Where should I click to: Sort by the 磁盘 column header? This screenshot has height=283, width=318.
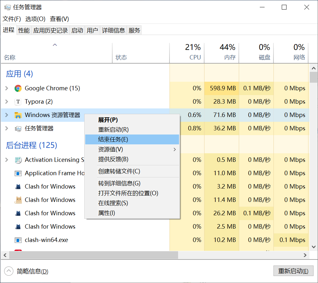tap(256, 53)
